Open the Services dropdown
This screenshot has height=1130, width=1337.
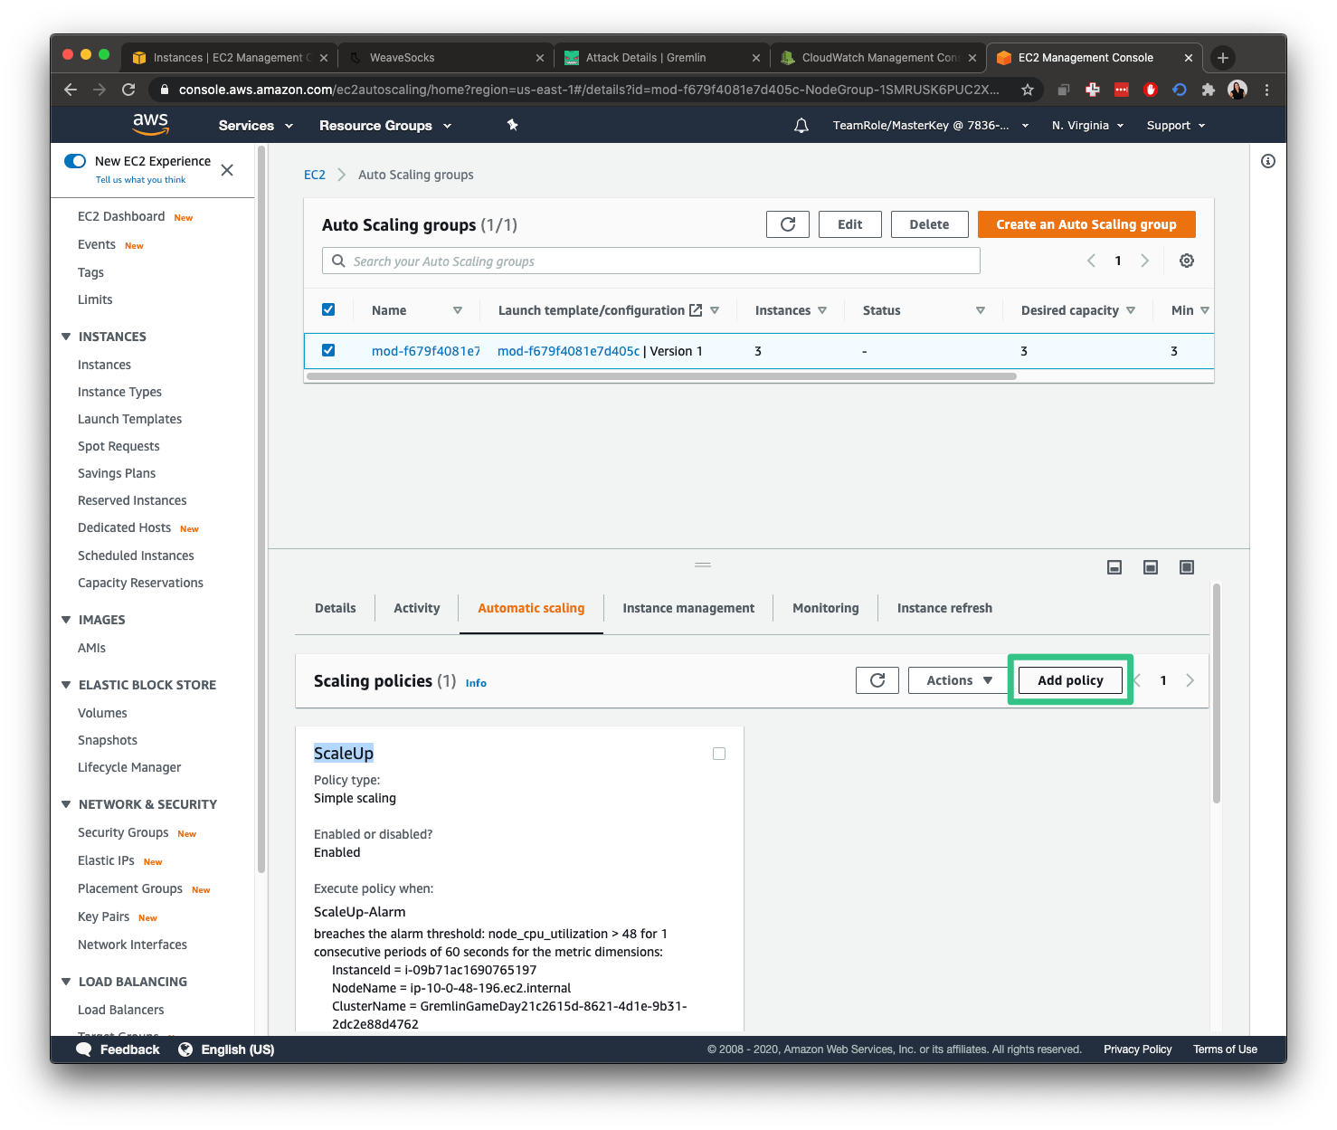tap(256, 126)
